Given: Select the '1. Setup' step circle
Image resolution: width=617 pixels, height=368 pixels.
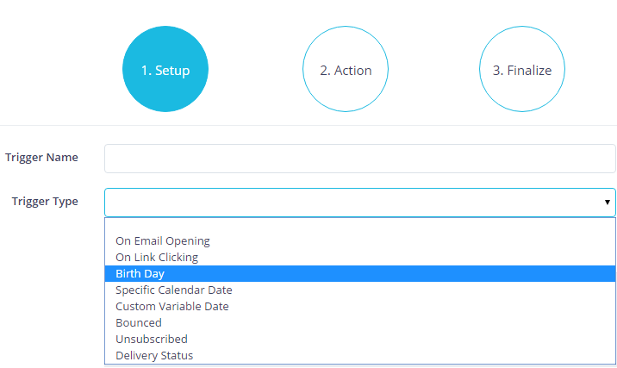Looking at the screenshot, I should (165, 70).
